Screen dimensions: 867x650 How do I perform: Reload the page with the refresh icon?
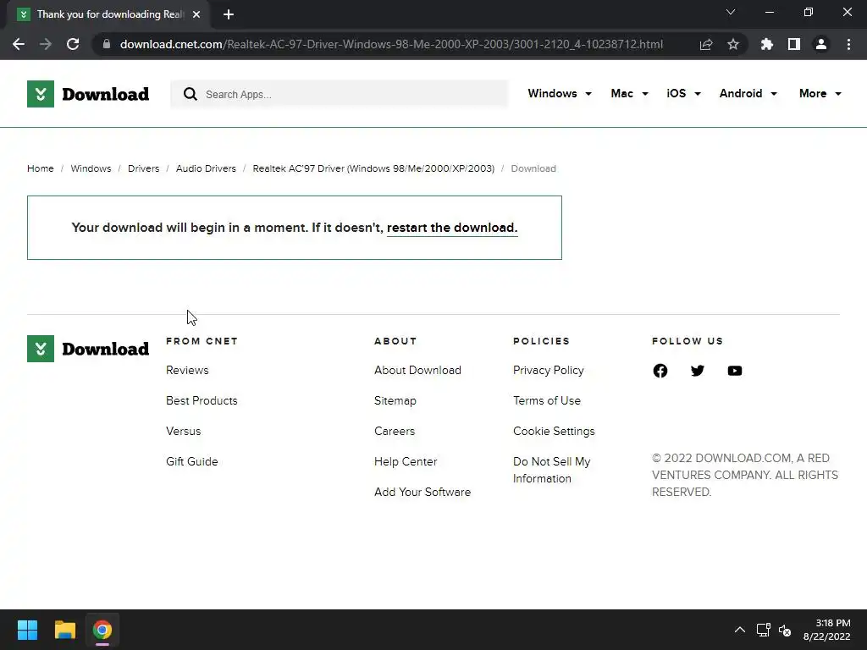point(73,44)
